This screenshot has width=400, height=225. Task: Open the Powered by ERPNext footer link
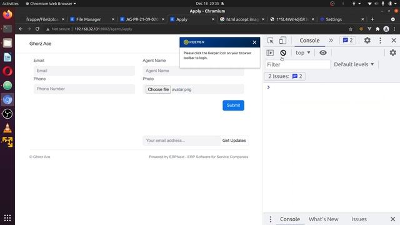coord(199,157)
